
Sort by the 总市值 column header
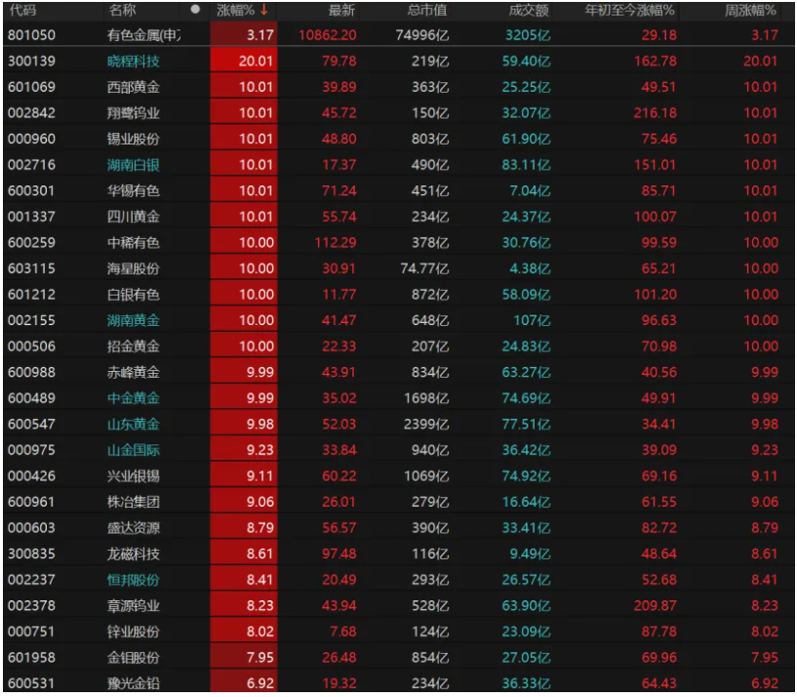pyautogui.click(x=427, y=10)
